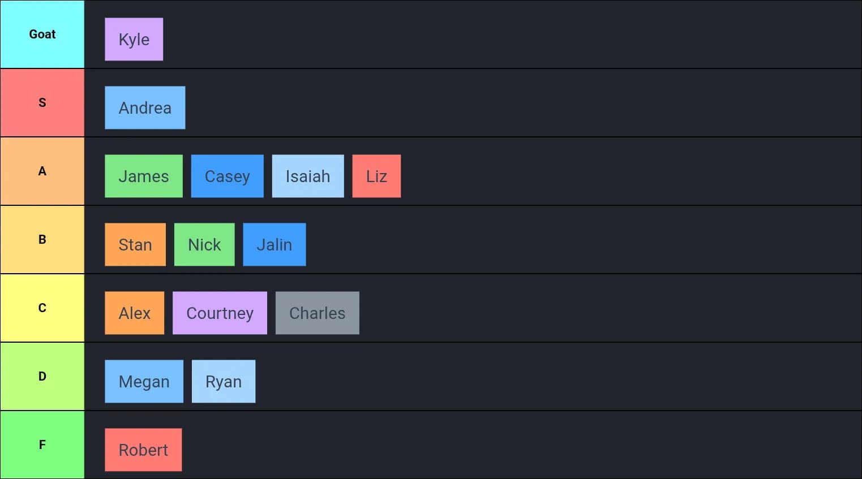The width and height of the screenshot is (862, 479).
Task: Select the blue Casey tile
Action: (227, 176)
